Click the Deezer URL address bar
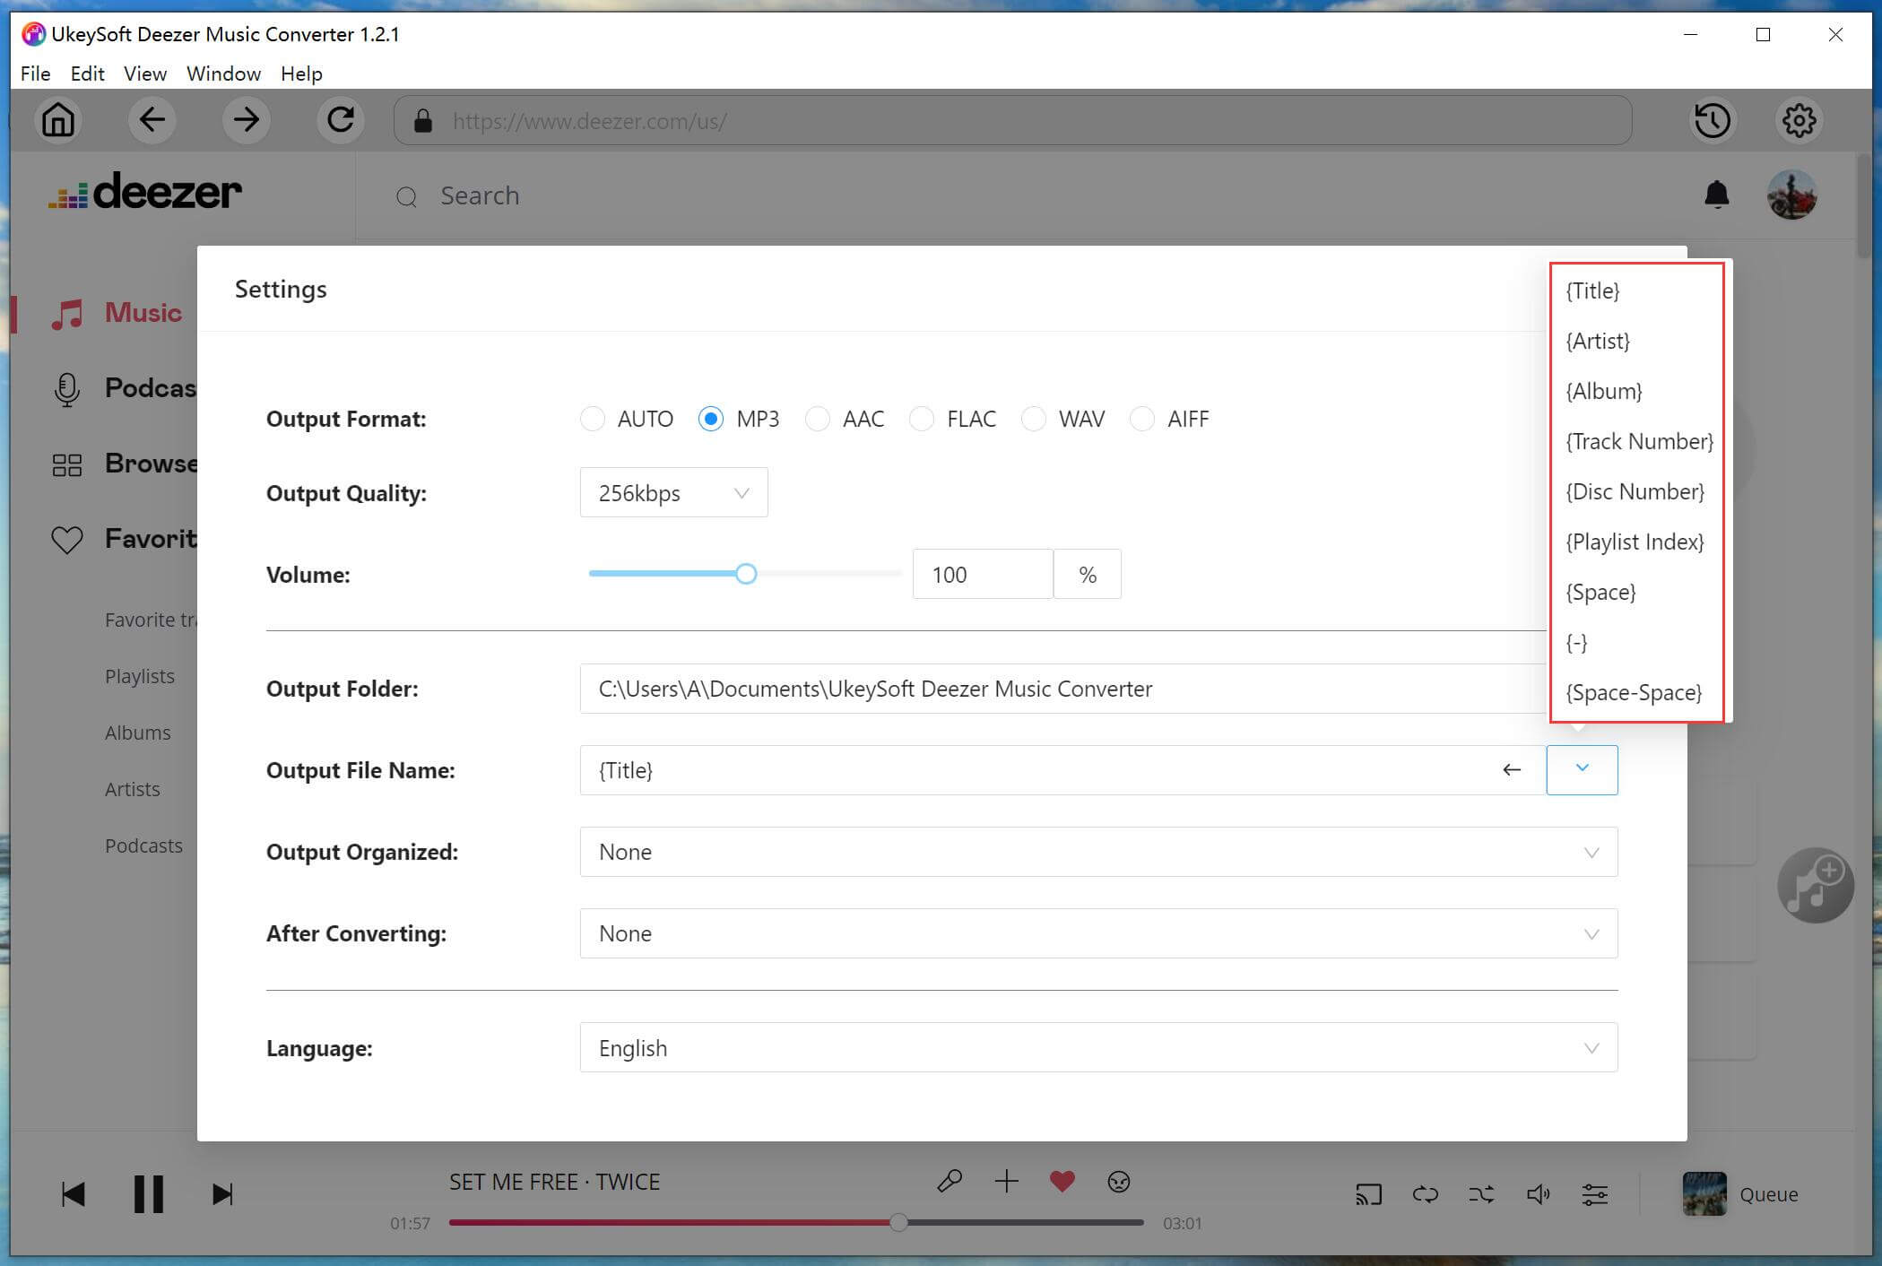The width and height of the screenshot is (1882, 1266). [1012, 120]
